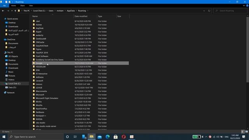Open Microsoft Store from taskbar
The image size is (249, 140).
pos(116,136)
